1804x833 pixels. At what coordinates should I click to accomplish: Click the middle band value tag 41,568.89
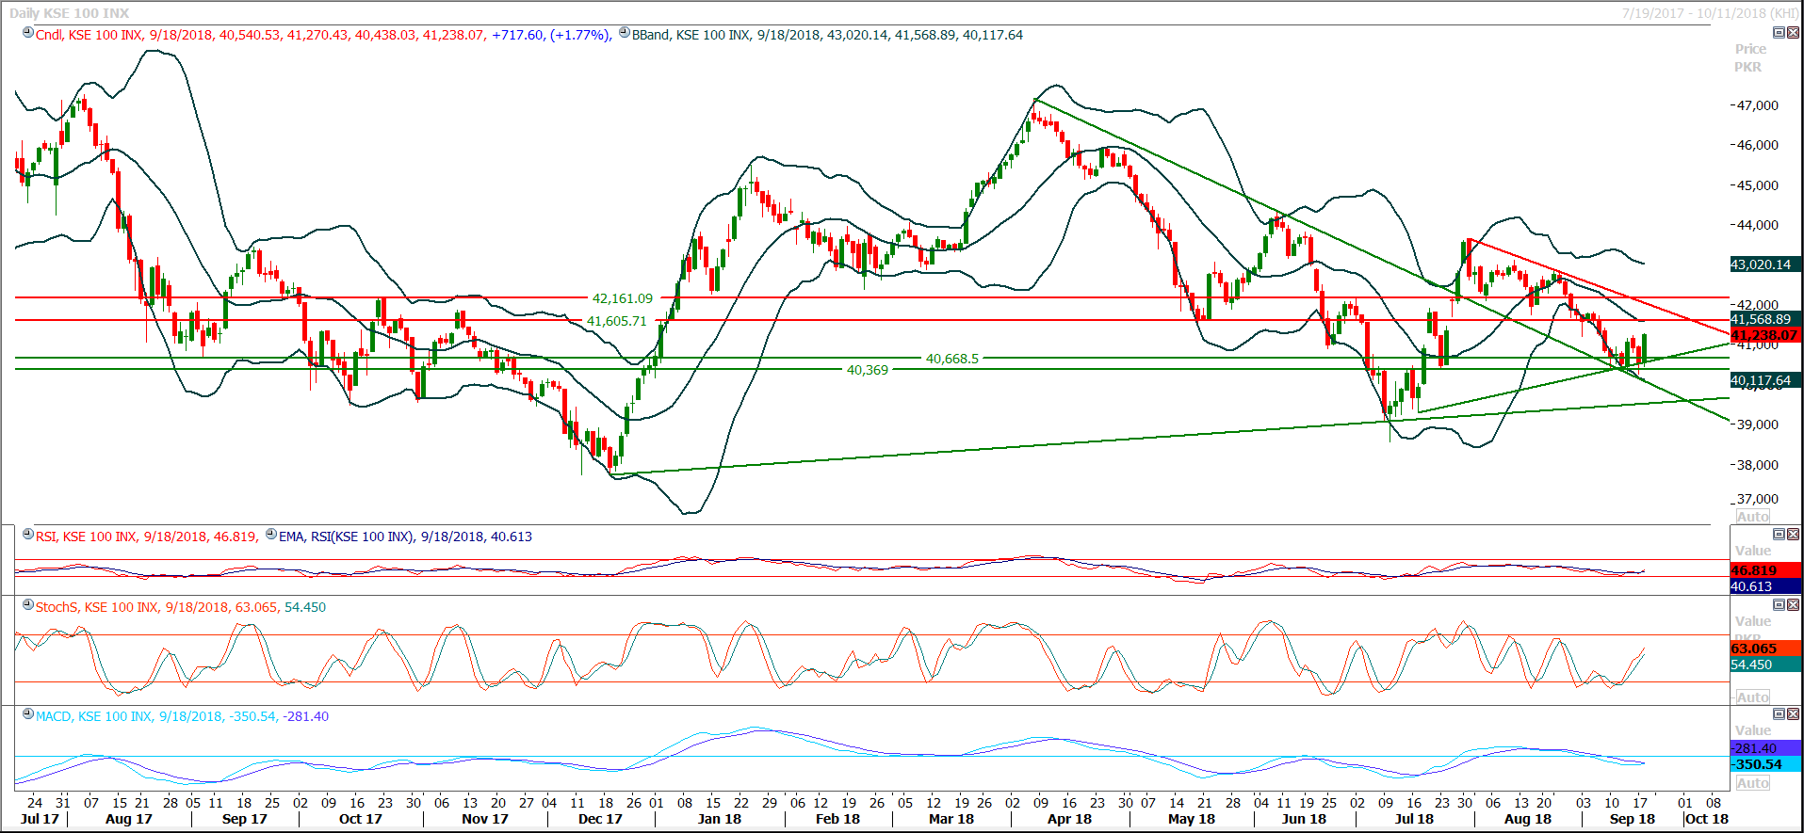[1766, 319]
